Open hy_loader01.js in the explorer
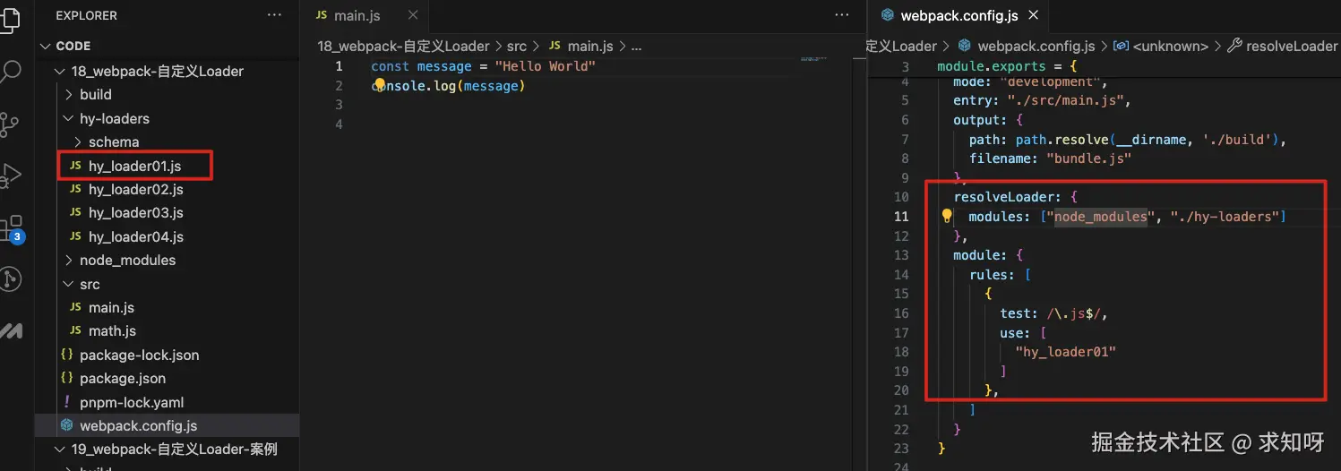1341x471 pixels. (x=135, y=166)
